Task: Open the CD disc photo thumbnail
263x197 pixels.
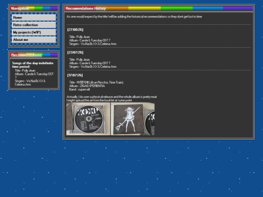Action: click(88, 119)
